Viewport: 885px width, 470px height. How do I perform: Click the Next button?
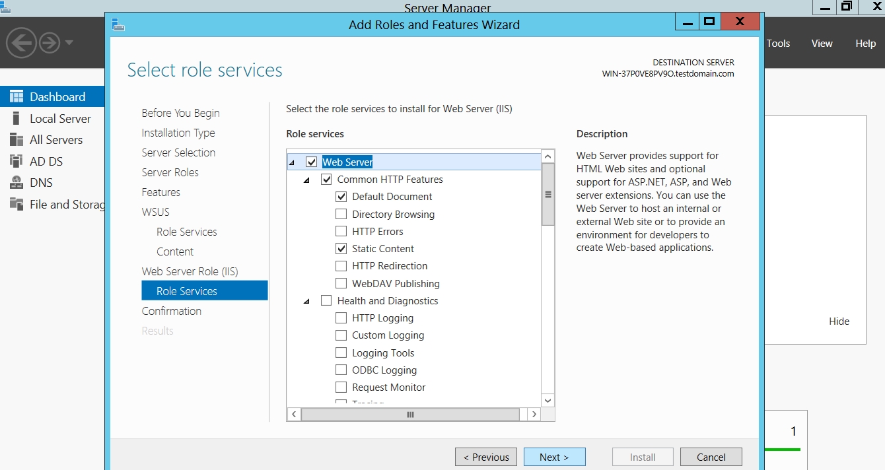554,457
